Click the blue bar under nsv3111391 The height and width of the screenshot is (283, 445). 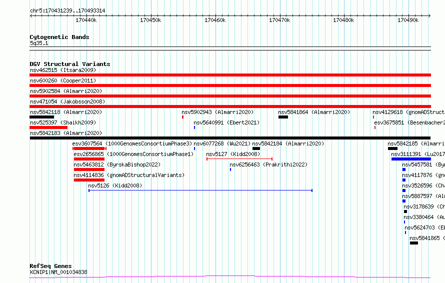(411, 159)
